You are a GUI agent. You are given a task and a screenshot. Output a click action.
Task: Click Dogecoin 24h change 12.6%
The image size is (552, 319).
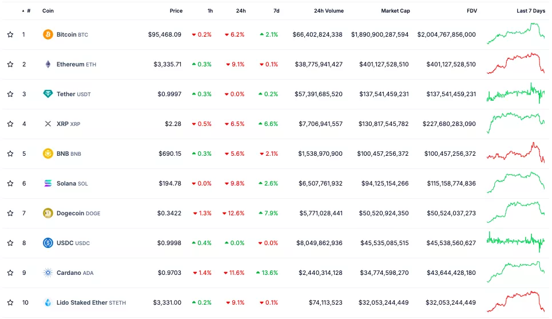coord(233,213)
